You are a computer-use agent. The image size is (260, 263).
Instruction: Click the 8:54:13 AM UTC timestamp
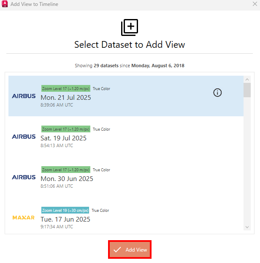click(57, 145)
